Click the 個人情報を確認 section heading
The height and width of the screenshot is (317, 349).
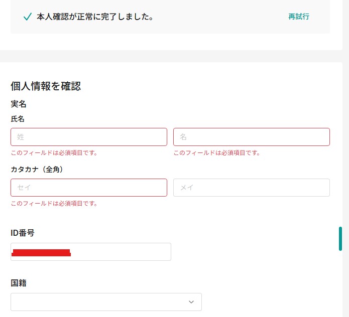click(46, 86)
